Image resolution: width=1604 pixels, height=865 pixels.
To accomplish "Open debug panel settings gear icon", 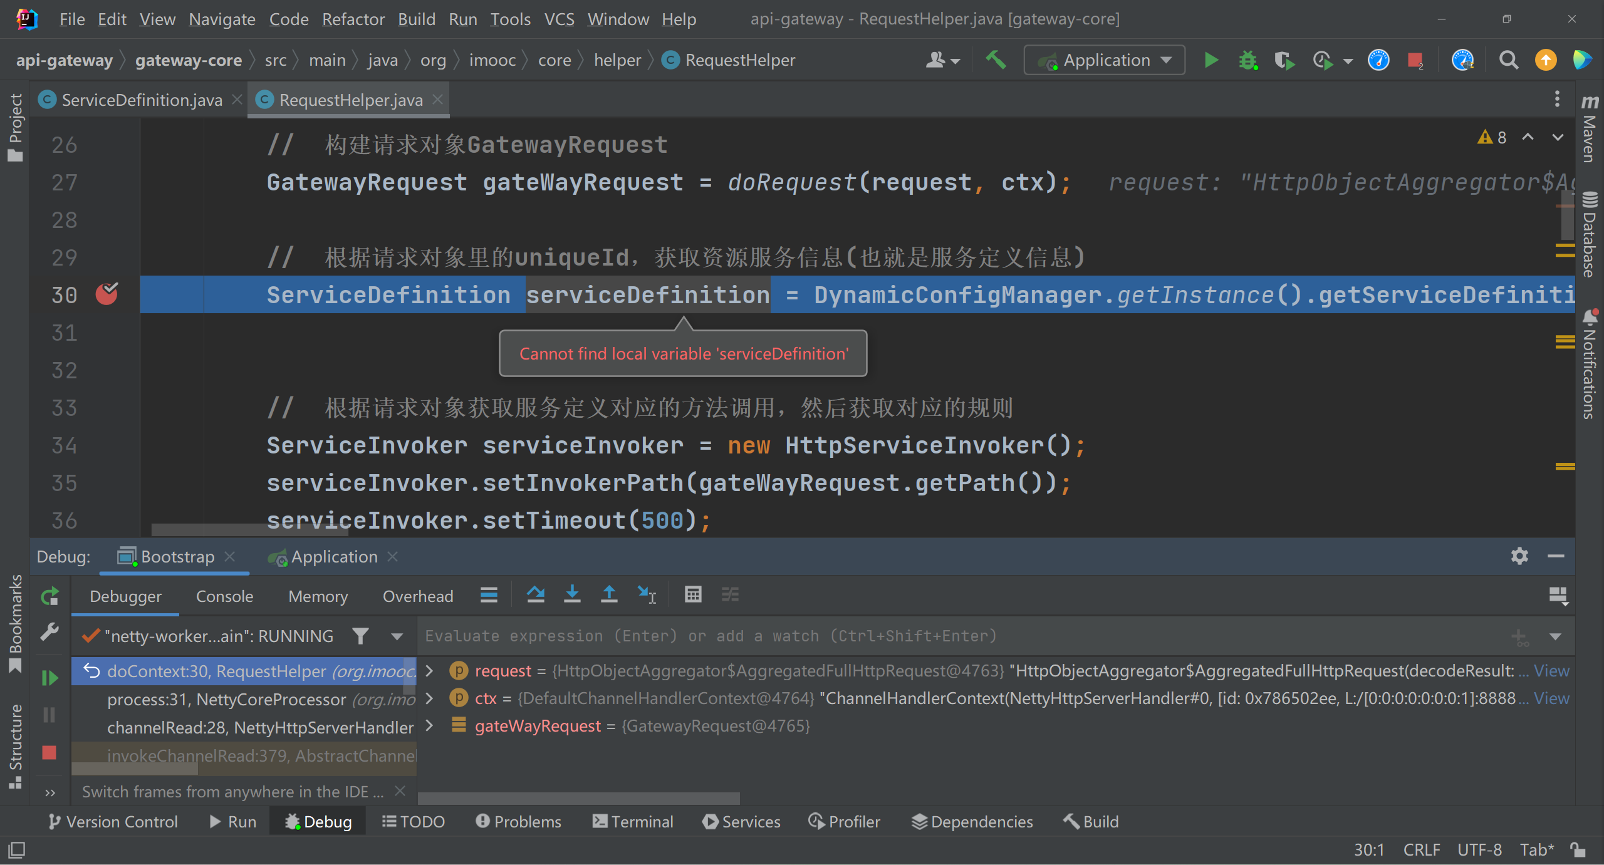I will 1519,556.
